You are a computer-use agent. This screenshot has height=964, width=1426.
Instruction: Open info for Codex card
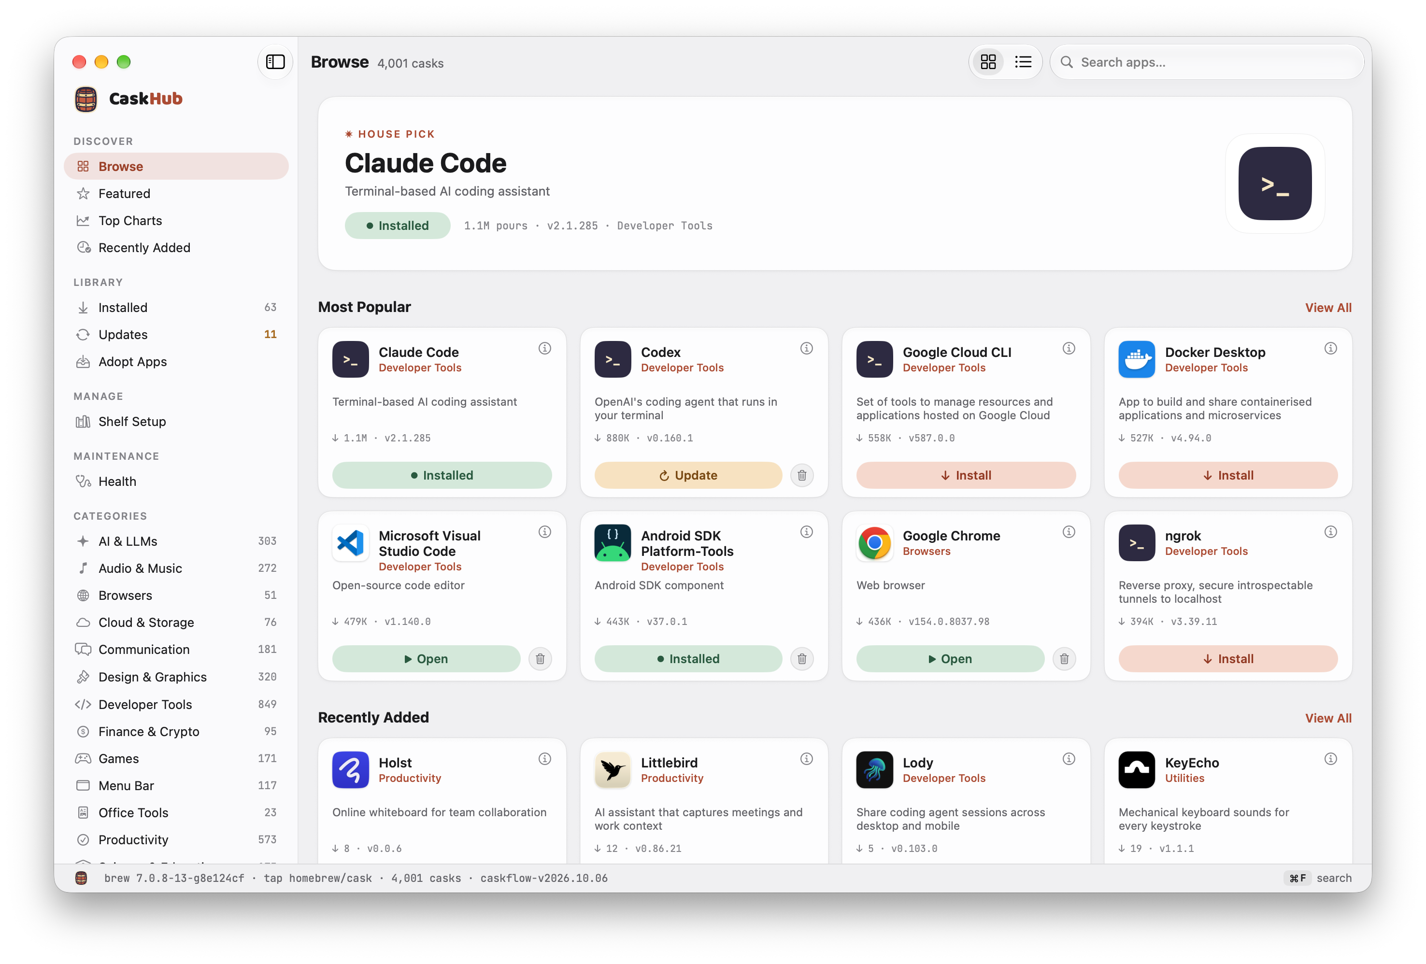click(806, 349)
